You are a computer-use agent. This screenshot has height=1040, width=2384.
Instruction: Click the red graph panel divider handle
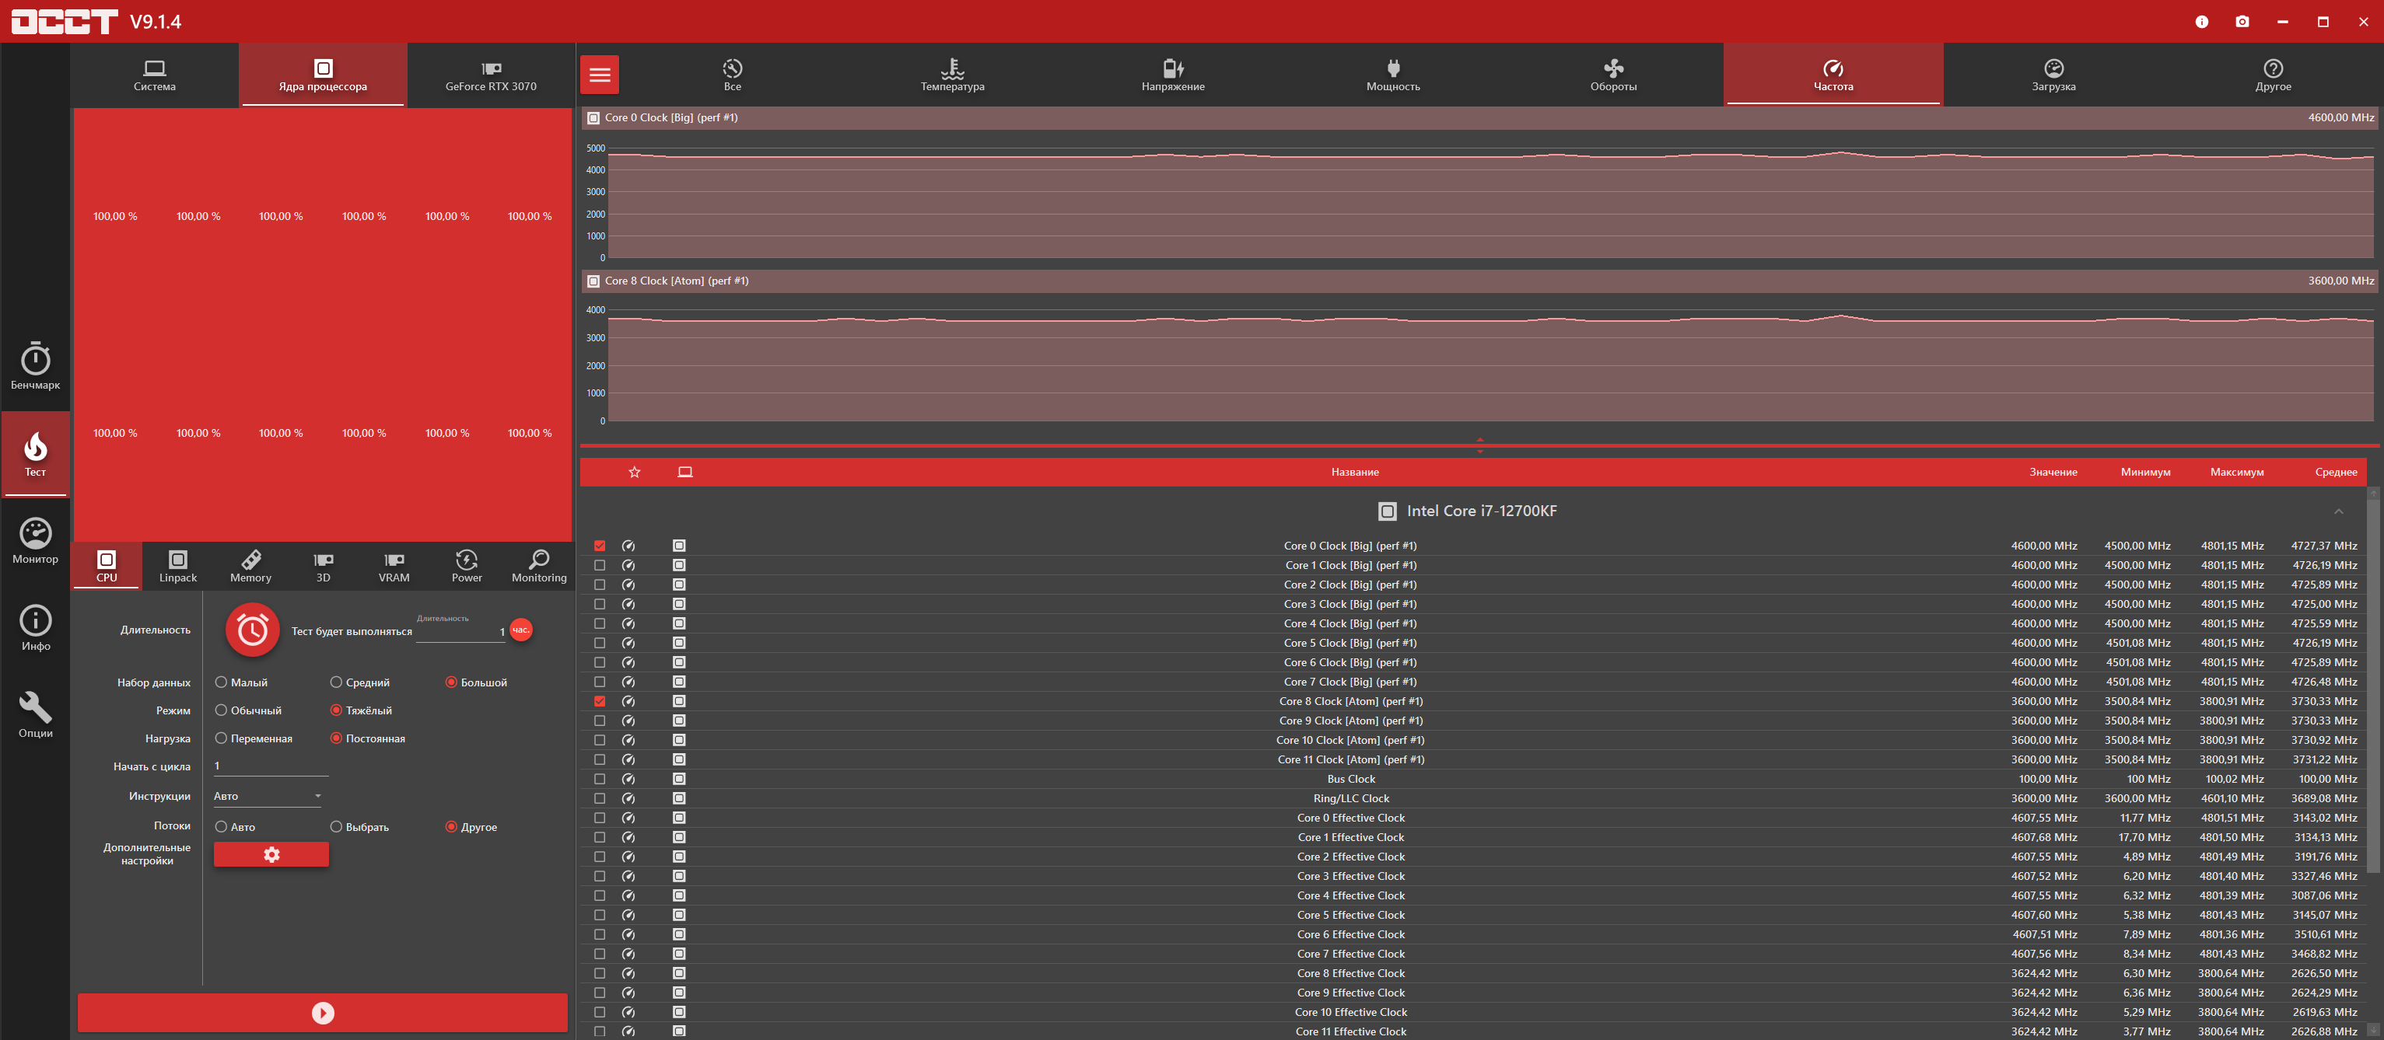pos(1480,445)
